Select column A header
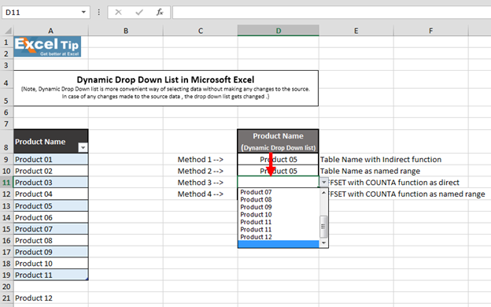The image size is (491, 307). click(x=50, y=31)
